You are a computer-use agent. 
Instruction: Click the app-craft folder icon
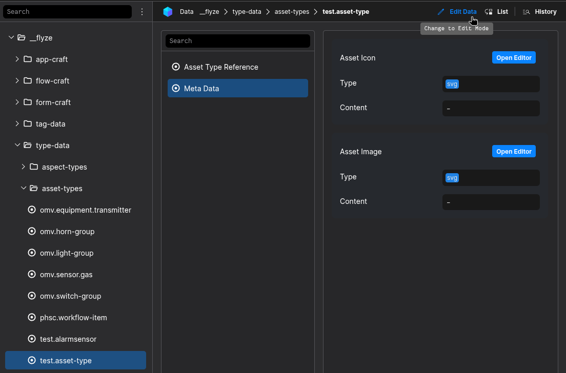[x=28, y=59]
